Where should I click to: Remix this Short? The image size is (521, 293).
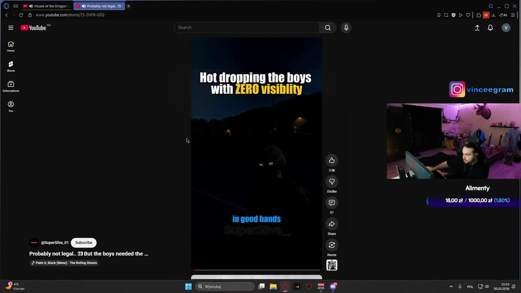coord(332,245)
